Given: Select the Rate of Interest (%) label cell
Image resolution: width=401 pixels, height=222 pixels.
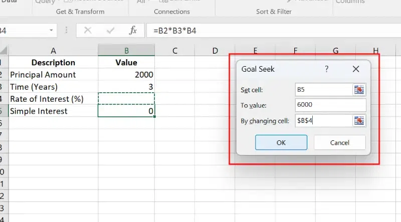Looking at the screenshot, I should [x=53, y=99].
